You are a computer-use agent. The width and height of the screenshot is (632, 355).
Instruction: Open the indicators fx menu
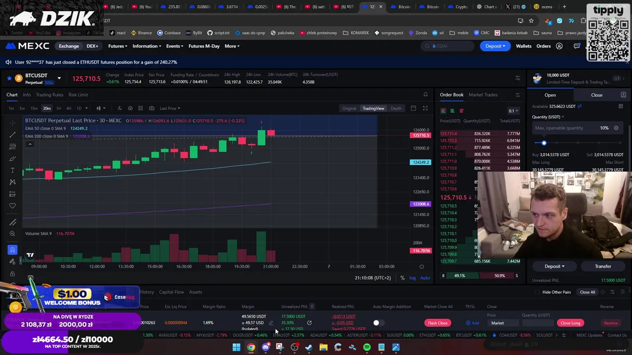119,108
